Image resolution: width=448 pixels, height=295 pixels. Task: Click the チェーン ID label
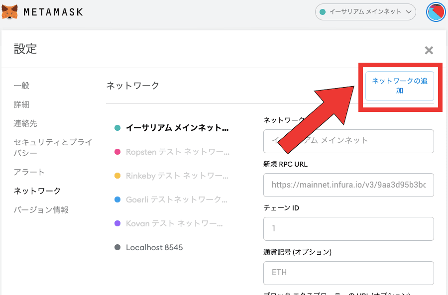(281, 208)
